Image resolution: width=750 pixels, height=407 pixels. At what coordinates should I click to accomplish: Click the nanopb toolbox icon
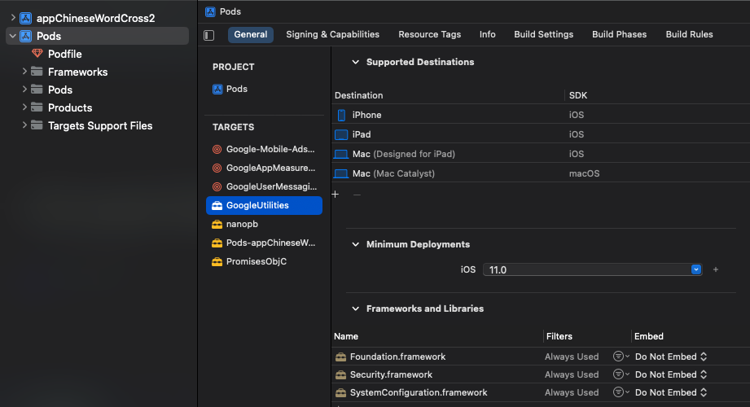[x=217, y=224]
